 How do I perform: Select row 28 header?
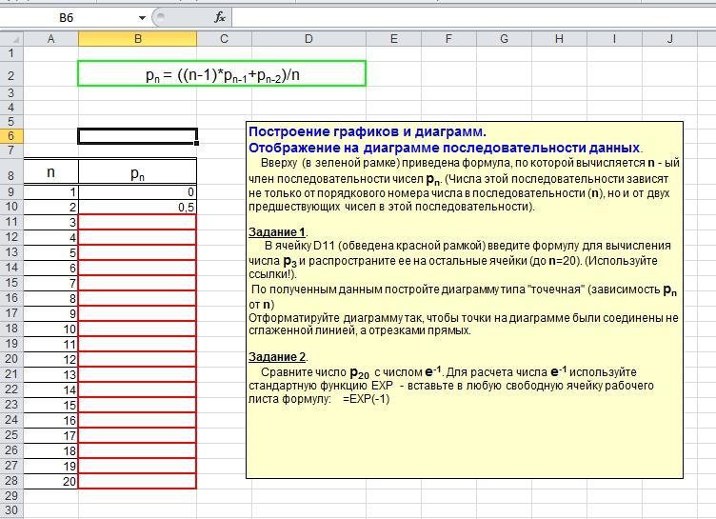(10, 481)
